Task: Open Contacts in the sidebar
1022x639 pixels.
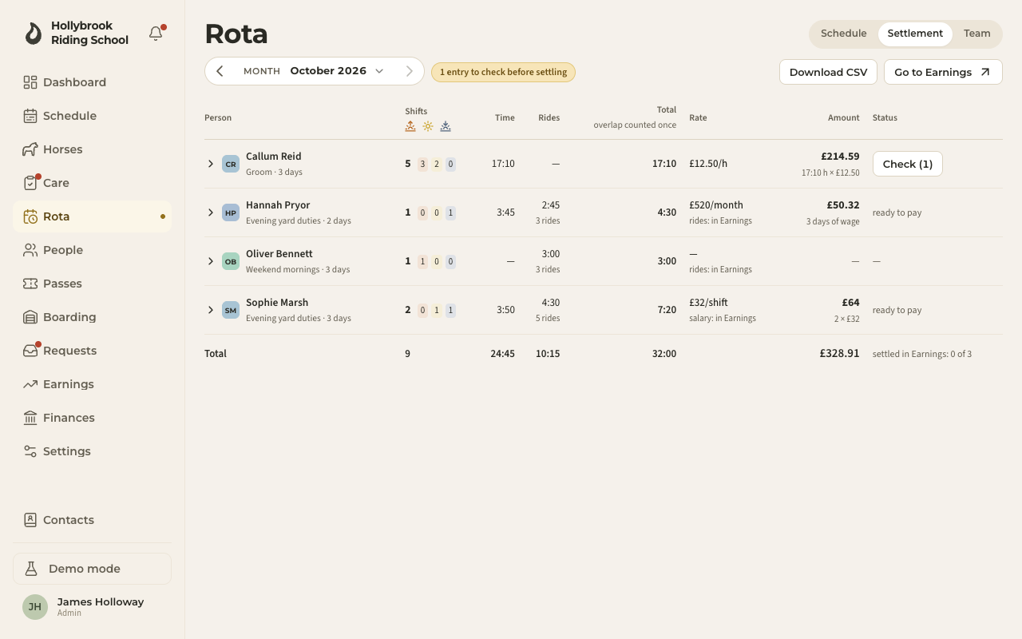Action: coord(92,520)
